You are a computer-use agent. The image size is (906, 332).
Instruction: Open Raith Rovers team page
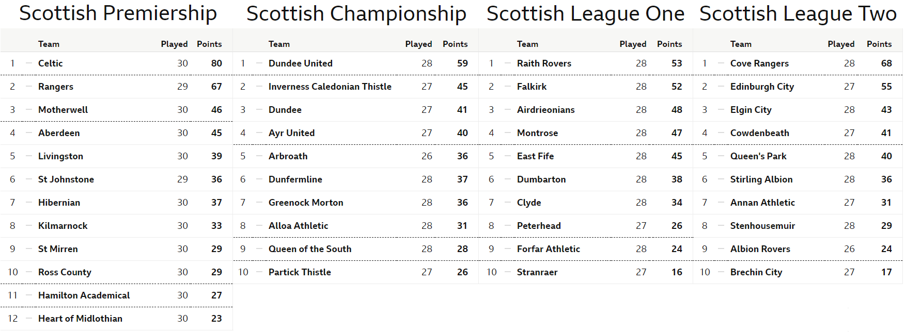click(x=544, y=63)
